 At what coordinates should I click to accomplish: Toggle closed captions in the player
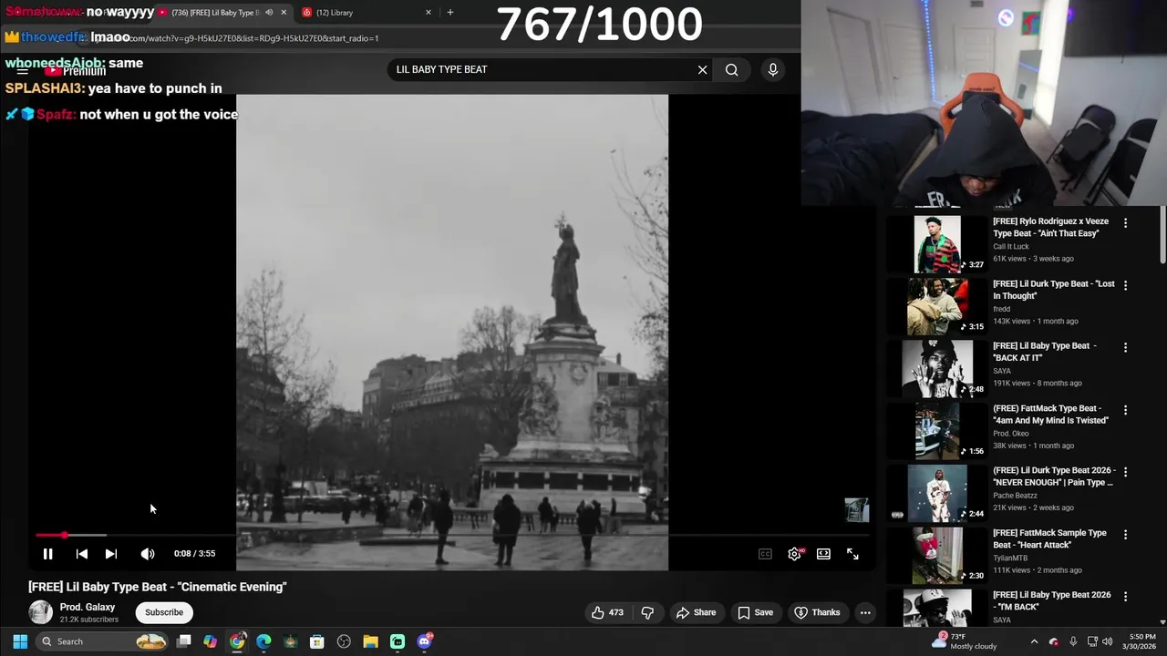[765, 553]
